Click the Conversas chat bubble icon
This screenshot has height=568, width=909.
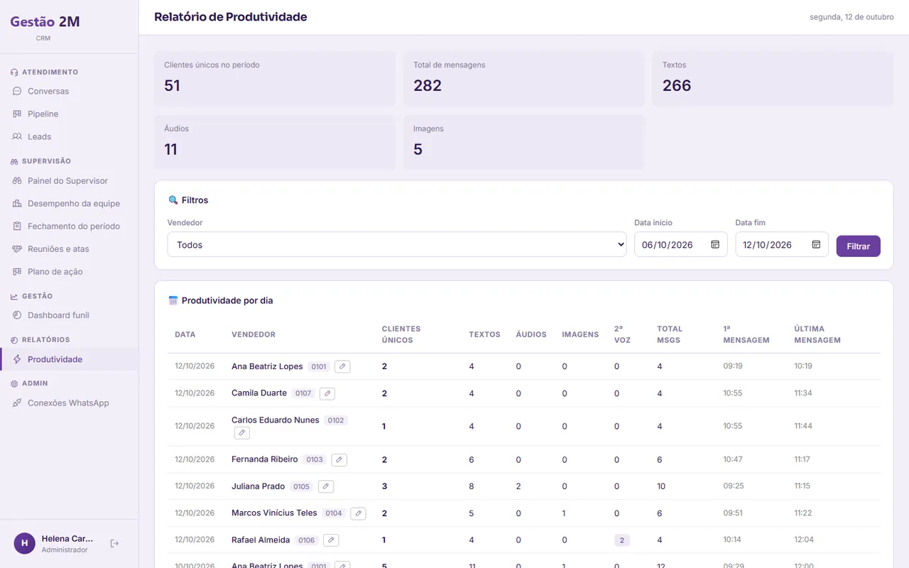[17, 91]
